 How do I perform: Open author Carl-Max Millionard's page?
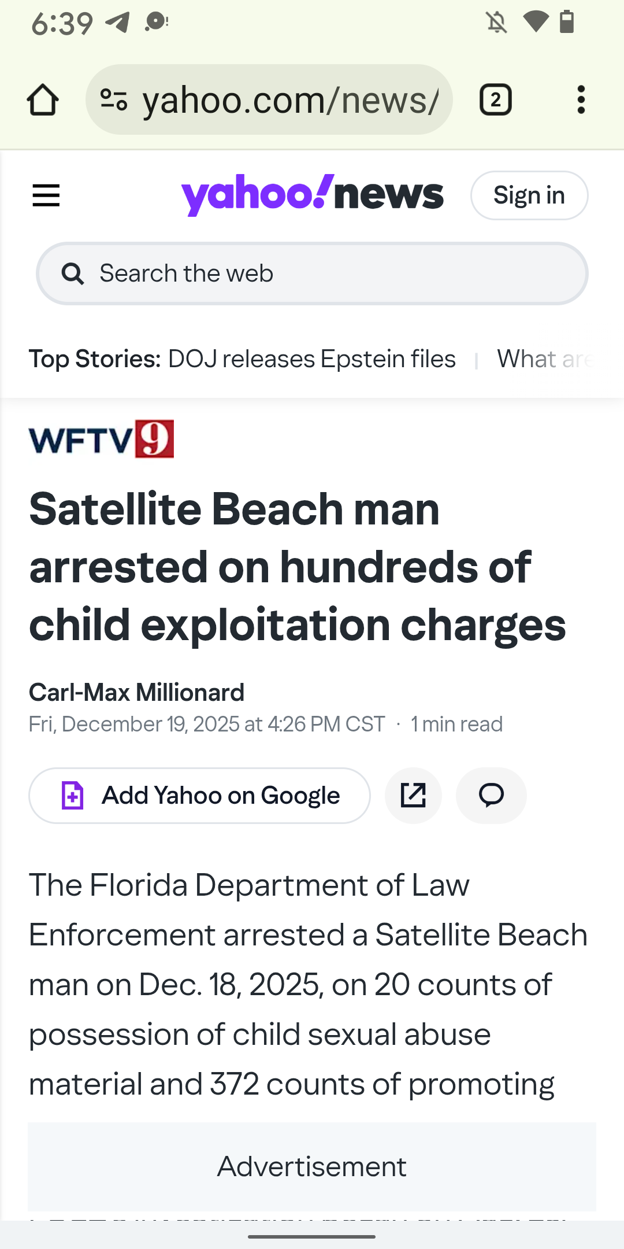tap(137, 692)
